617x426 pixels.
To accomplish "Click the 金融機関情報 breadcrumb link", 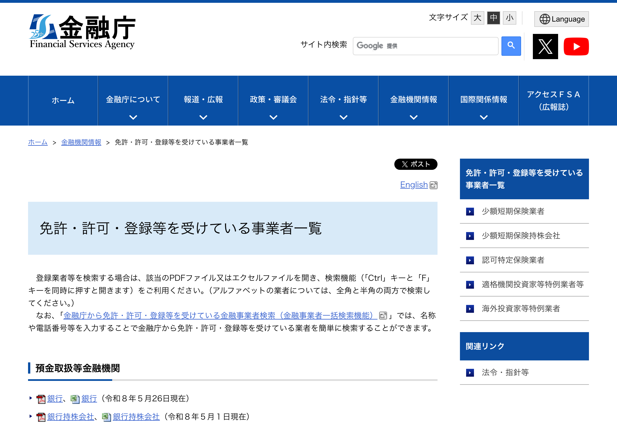I will [81, 142].
